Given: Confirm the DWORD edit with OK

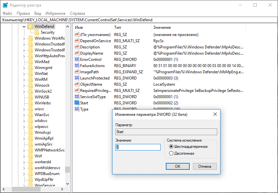Looking at the screenshot, I should [178, 167].
